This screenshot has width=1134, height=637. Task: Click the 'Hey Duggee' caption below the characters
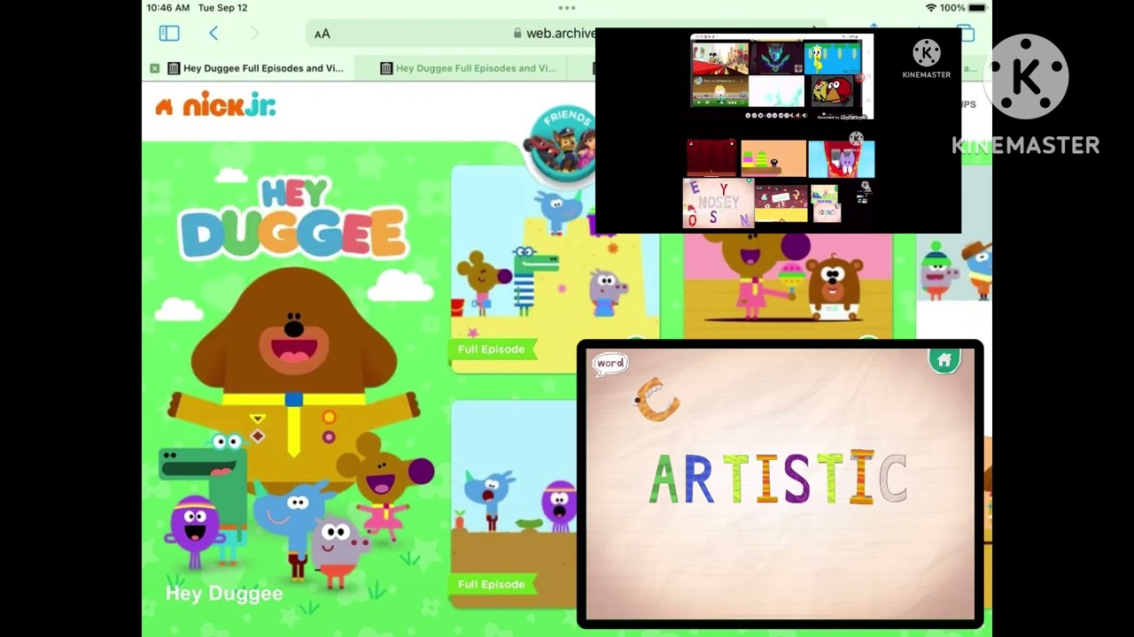[x=224, y=594]
